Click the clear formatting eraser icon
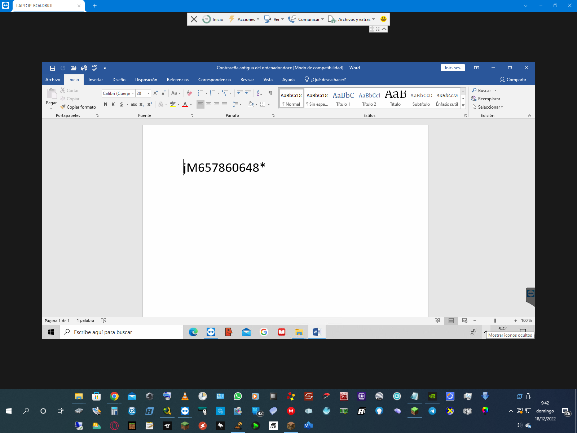The width and height of the screenshot is (577, 433). pyautogui.click(x=189, y=93)
